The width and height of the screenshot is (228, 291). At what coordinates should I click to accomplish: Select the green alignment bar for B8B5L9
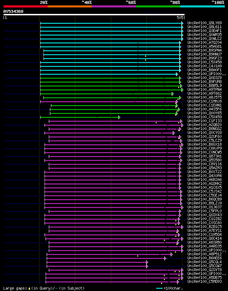point(110,86)
